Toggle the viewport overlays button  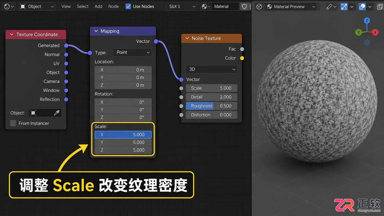click(x=362, y=6)
